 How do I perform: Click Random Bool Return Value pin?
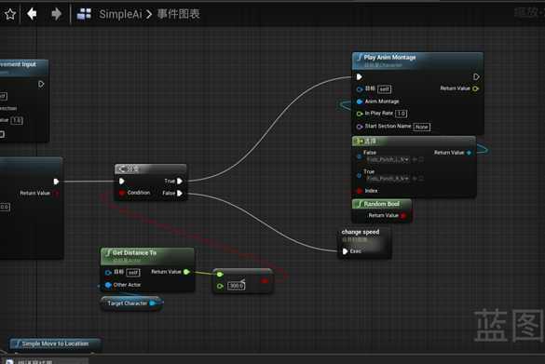point(403,216)
